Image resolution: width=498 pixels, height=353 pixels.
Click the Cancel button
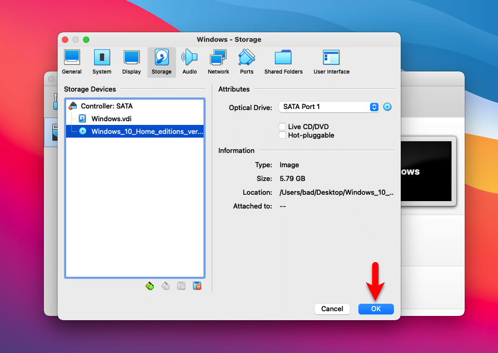click(x=332, y=309)
